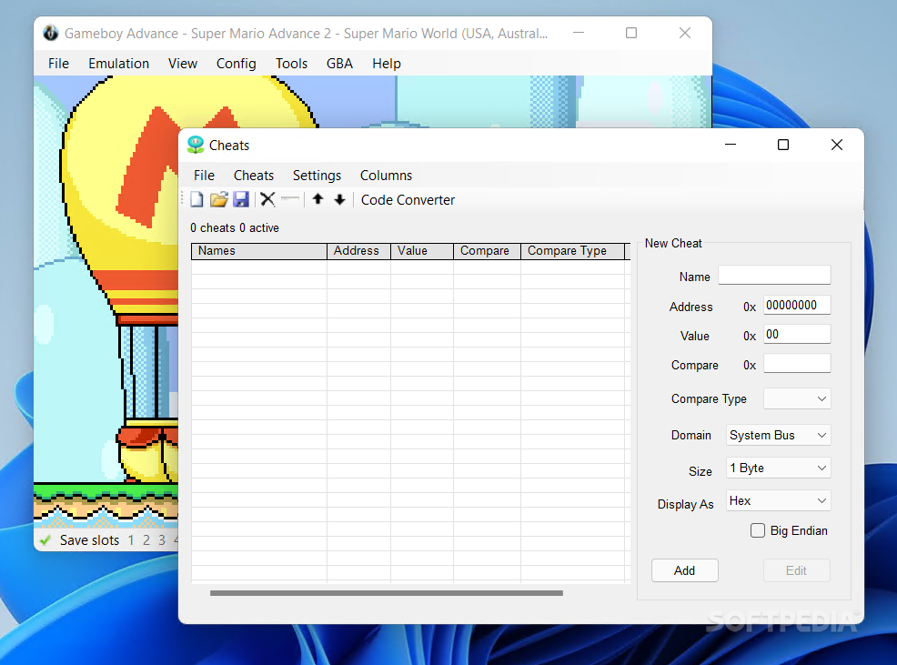Close the Cheats window

(836, 145)
